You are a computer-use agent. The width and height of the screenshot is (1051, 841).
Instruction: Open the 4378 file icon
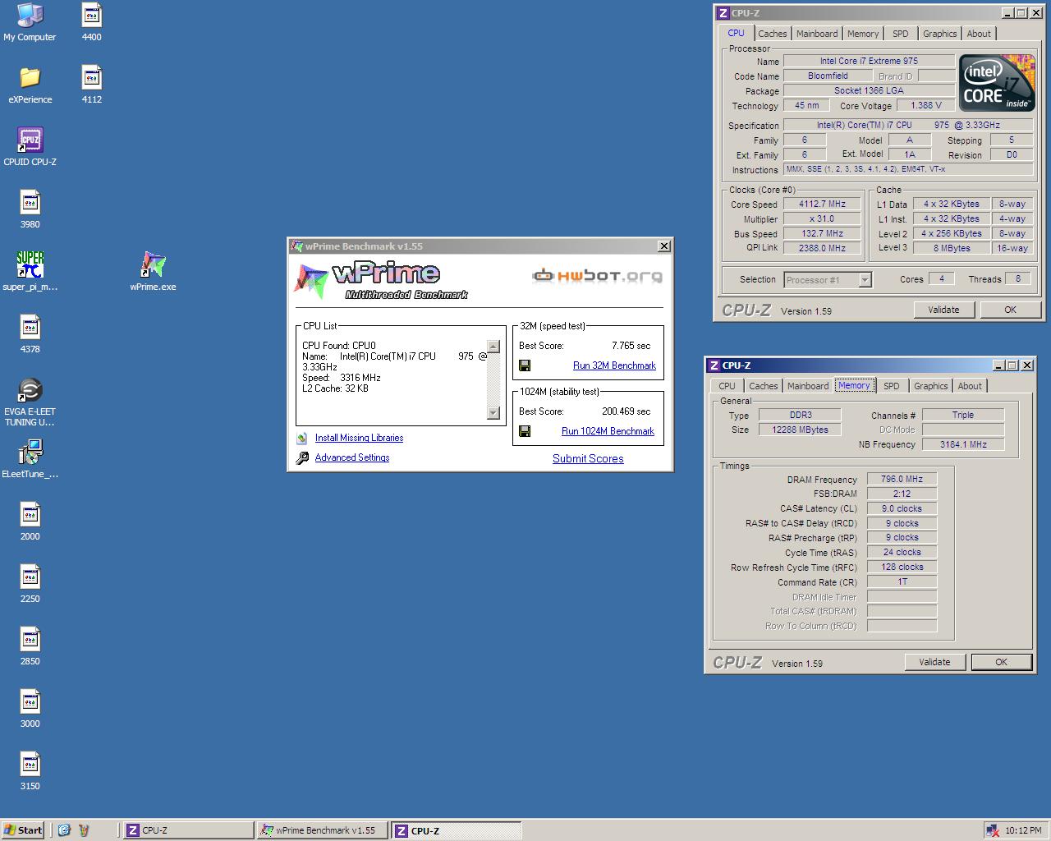[x=30, y=334]
